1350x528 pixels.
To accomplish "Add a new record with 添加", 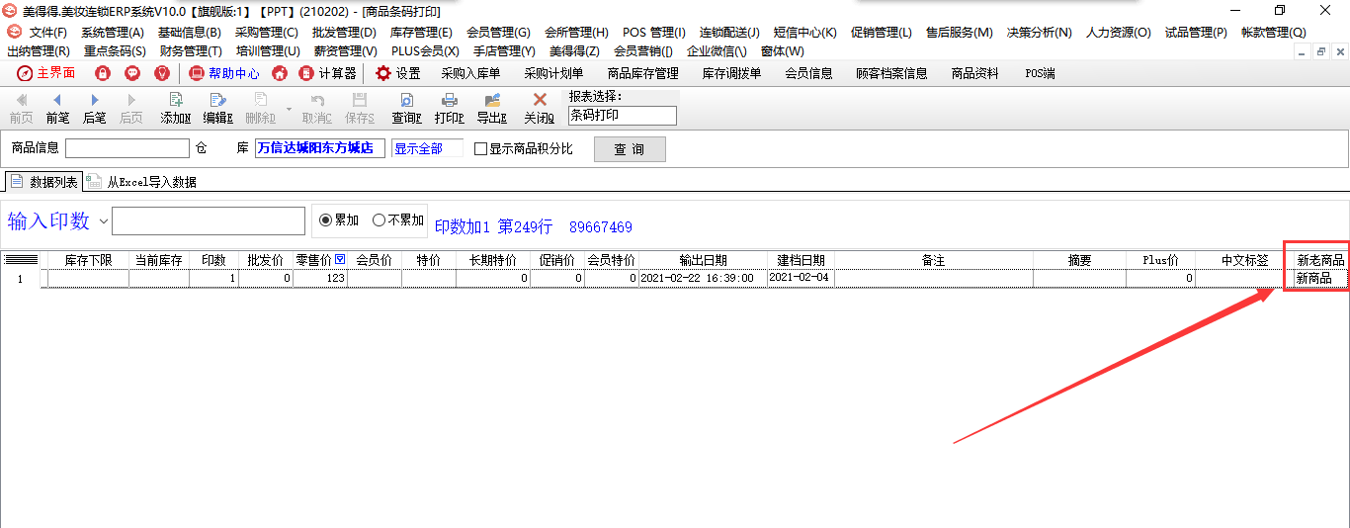I will point(176,109).
